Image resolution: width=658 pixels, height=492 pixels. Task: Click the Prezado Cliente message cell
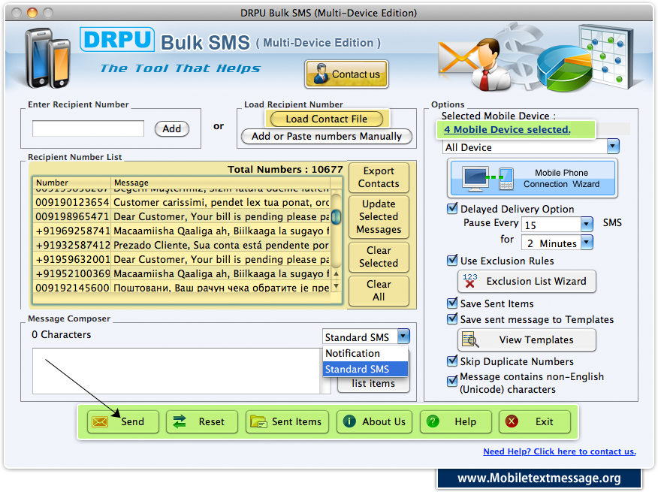click(221, 245)
